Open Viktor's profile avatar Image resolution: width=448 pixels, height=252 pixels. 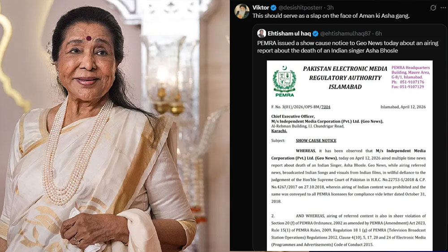click(x=242, y=11)
